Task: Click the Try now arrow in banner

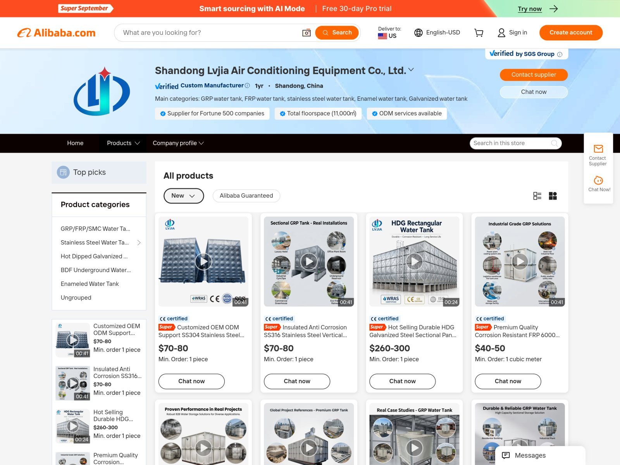Action: (x=554, y=9)
